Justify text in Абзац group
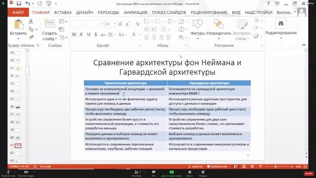 168,38
